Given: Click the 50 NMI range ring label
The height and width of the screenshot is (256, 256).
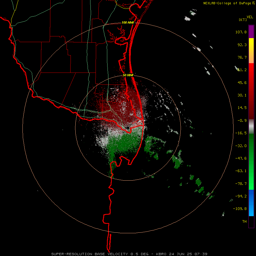Looking at the screenshot, I should click(128, 75).
